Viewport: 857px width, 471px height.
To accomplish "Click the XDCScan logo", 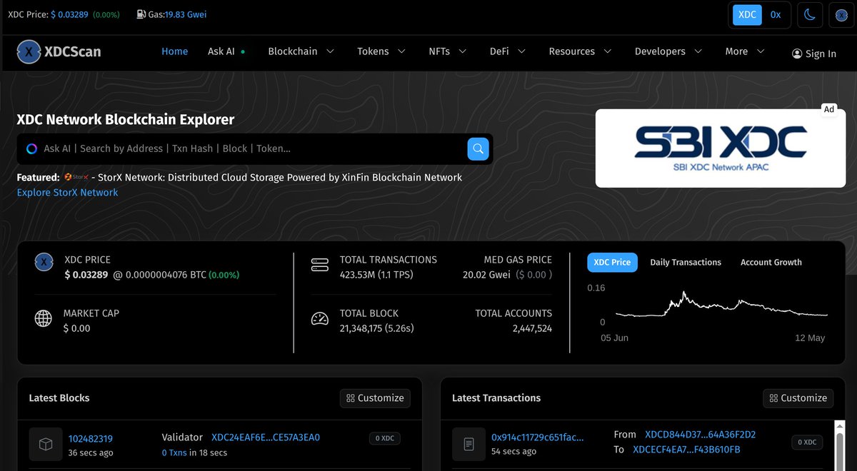I will click(59, 52).
